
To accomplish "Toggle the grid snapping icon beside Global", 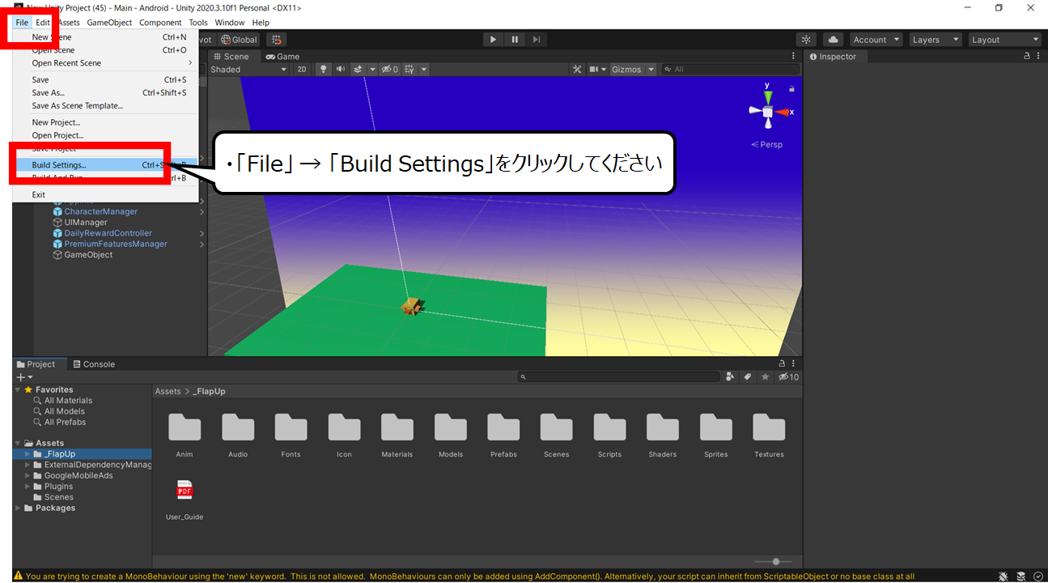I will coord(277,40).
